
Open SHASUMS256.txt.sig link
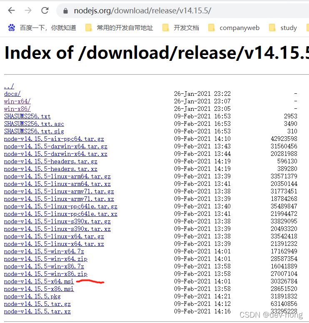point(34,131)
